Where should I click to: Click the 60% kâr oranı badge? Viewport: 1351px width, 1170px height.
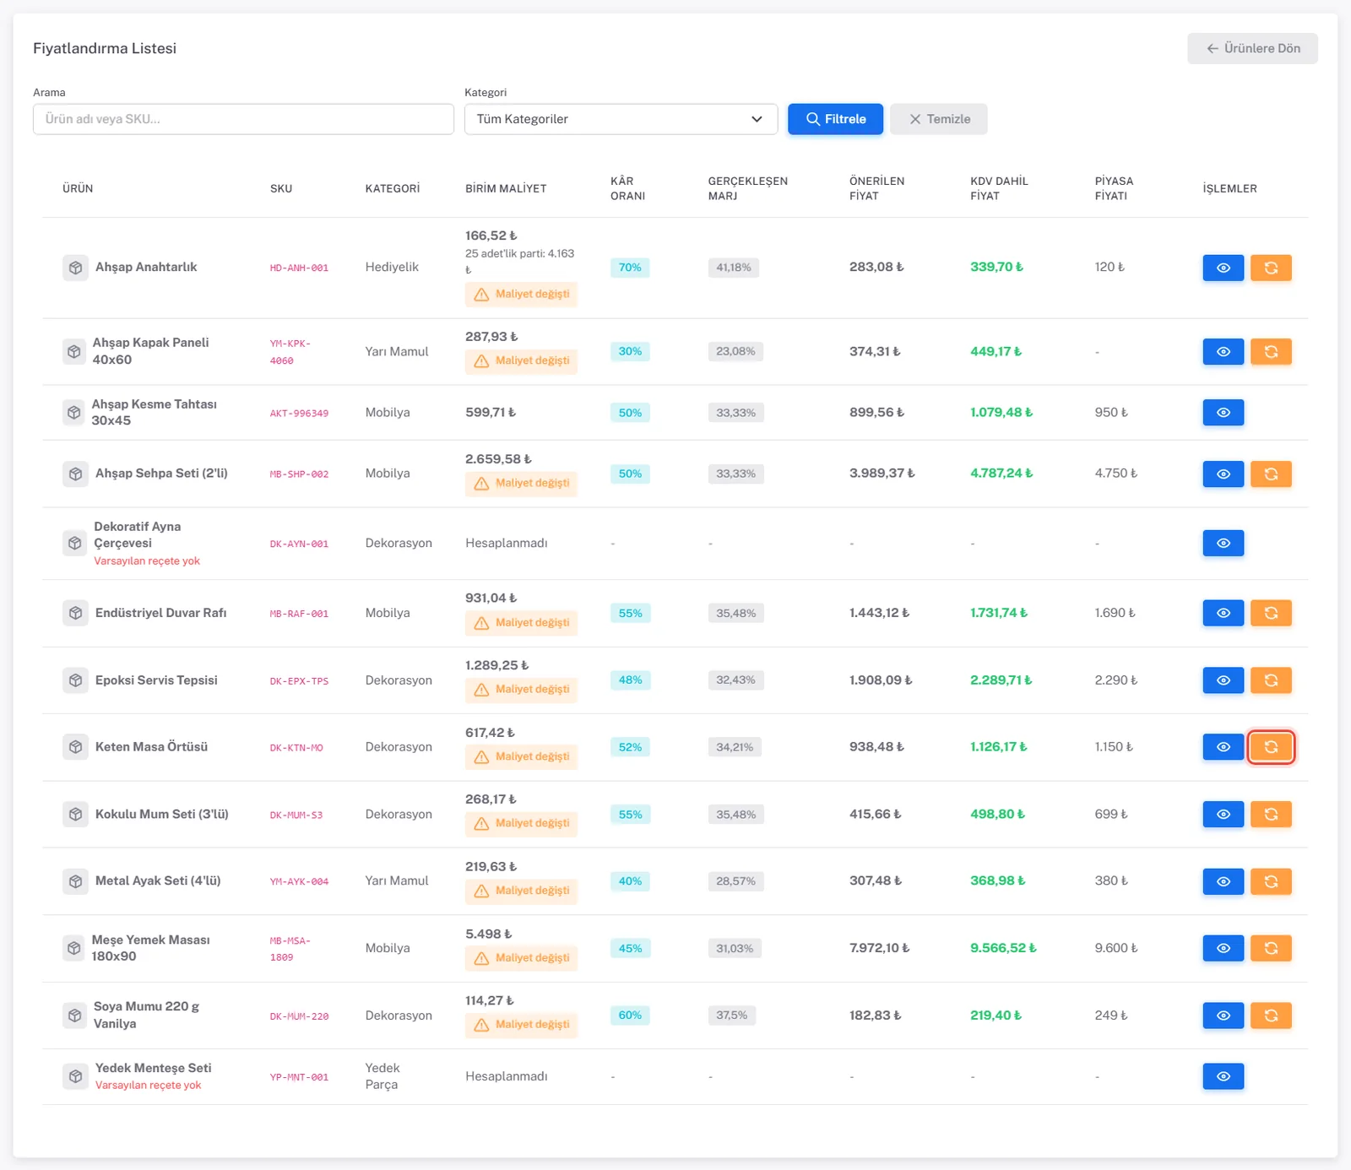tap(630, 1016)
